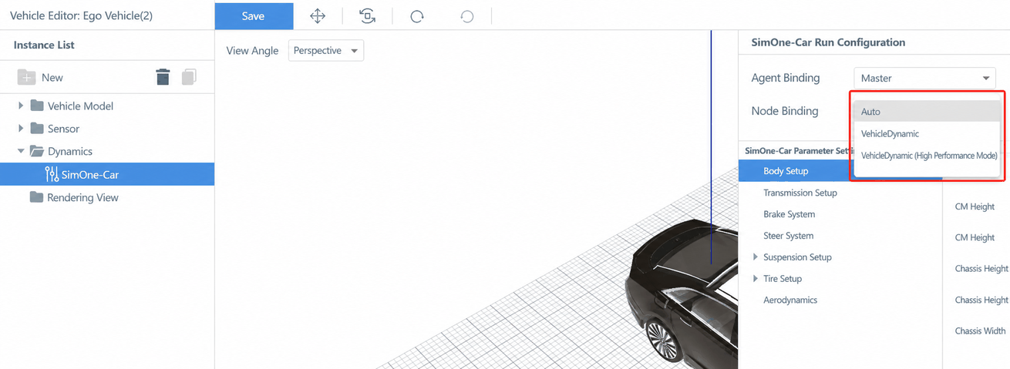
Task: Open the Agent Binding Master dropdown
Action: click(924, 78)
